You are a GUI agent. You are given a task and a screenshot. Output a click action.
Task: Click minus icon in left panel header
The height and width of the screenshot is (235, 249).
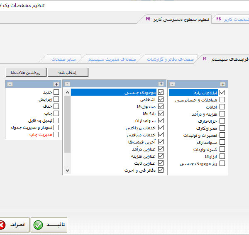10,84
